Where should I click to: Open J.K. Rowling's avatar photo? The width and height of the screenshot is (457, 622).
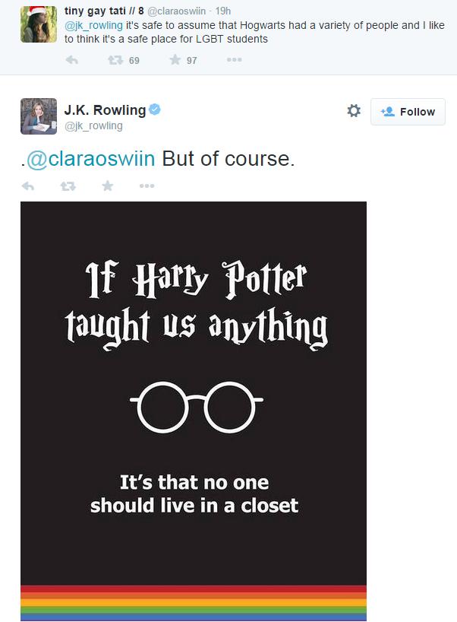tap(39, 116)
